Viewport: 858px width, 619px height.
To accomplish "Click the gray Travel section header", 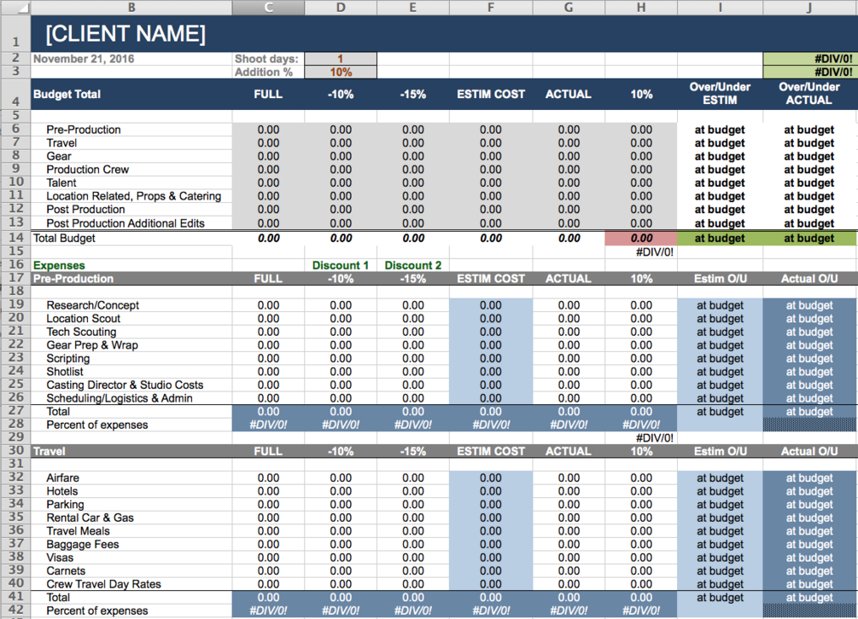I will 50,451.
